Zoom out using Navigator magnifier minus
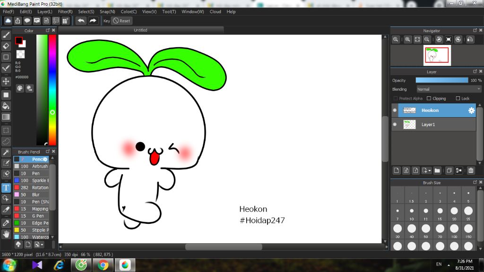The height and width of the screenshot is (272, 484). tap(427, 40)
